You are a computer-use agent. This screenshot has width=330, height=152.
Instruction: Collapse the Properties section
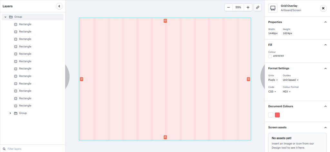(325, 22)
